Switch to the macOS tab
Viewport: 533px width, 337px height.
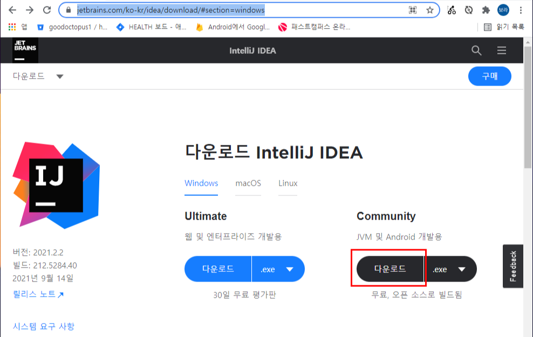248,183
